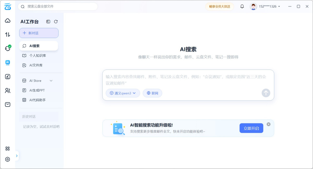Expand the sidebar with the blue arrow tab
The width and height of the screenshot is (313, 169).
pyautogui.click(x=17, y=156)
